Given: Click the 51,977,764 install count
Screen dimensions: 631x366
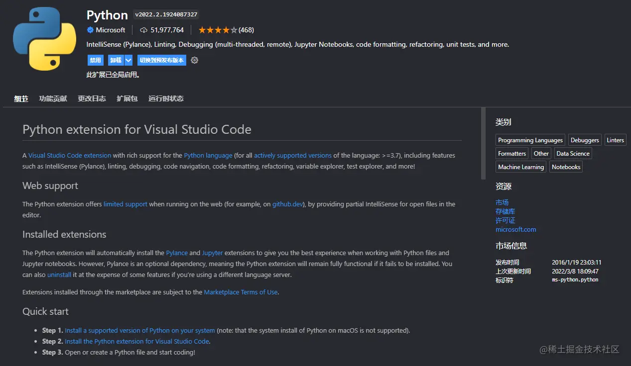Looking at the screenshot, I should coord(167,30).
